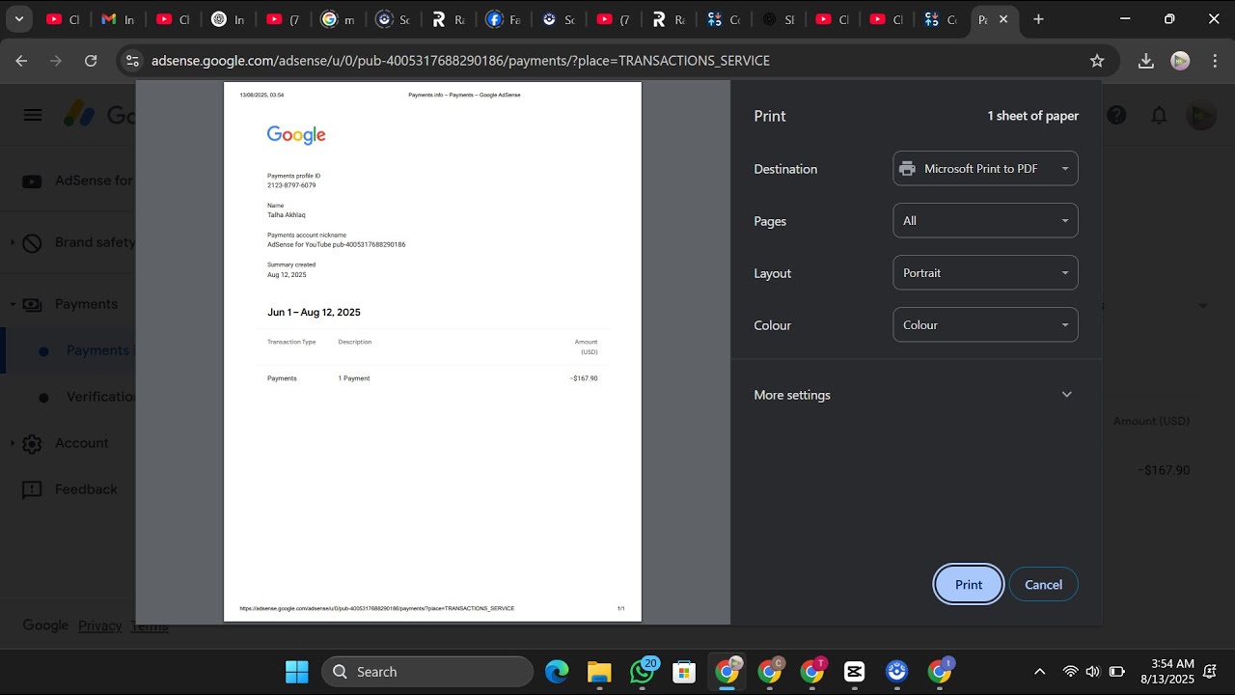Open the Terms link in footer
Image resolution: width=1235 pixels, height=695 pixels.
point(150,625)
